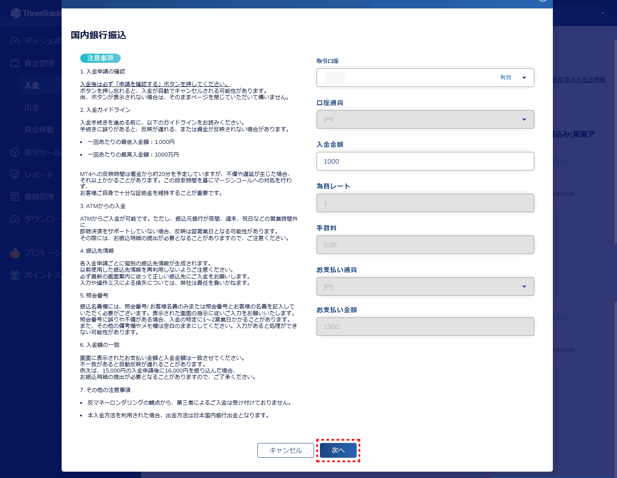Click the text '一回あたりの最低入金額：1,000円'
Image resolution: width=617 pixels, height=478 pixels.
(x=131, y=142)
